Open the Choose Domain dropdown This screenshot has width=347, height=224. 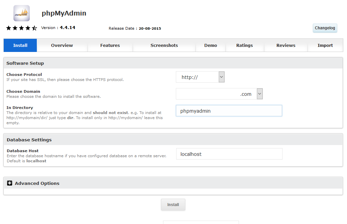tap(219, 94)
